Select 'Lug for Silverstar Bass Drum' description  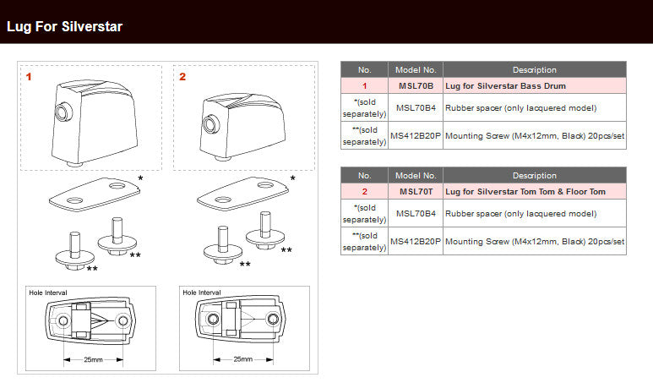click(x=505, y=86)
